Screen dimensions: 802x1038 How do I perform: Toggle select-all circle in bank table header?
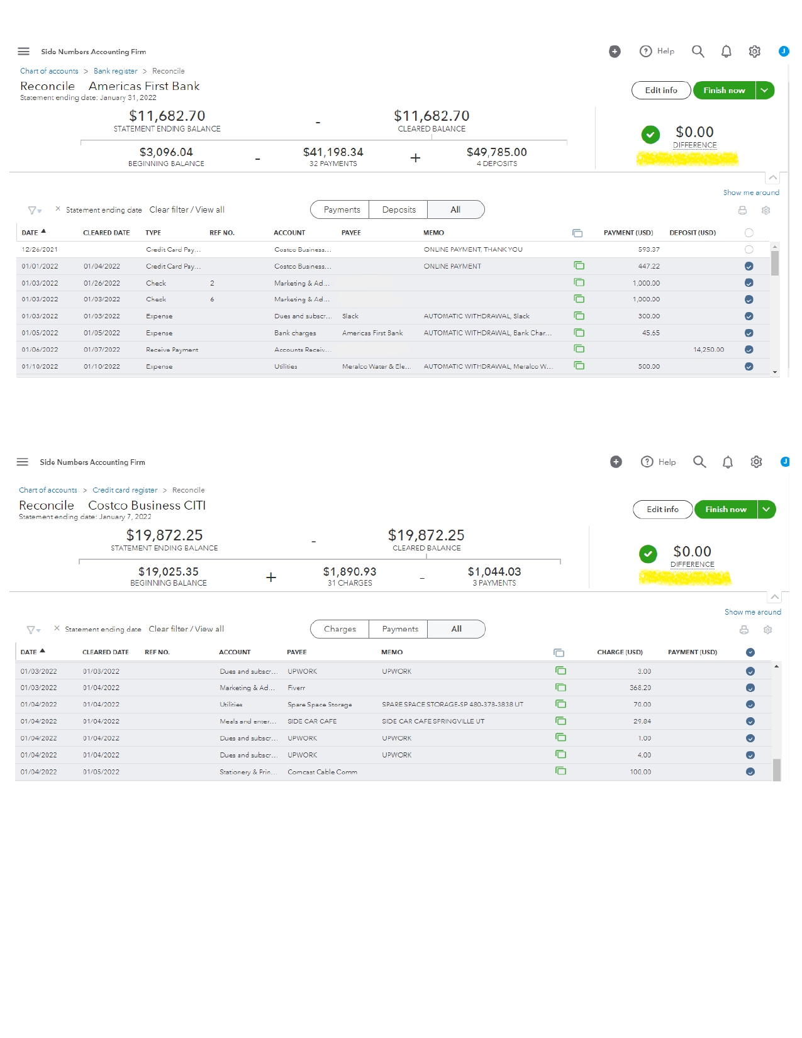coord(749,233)
